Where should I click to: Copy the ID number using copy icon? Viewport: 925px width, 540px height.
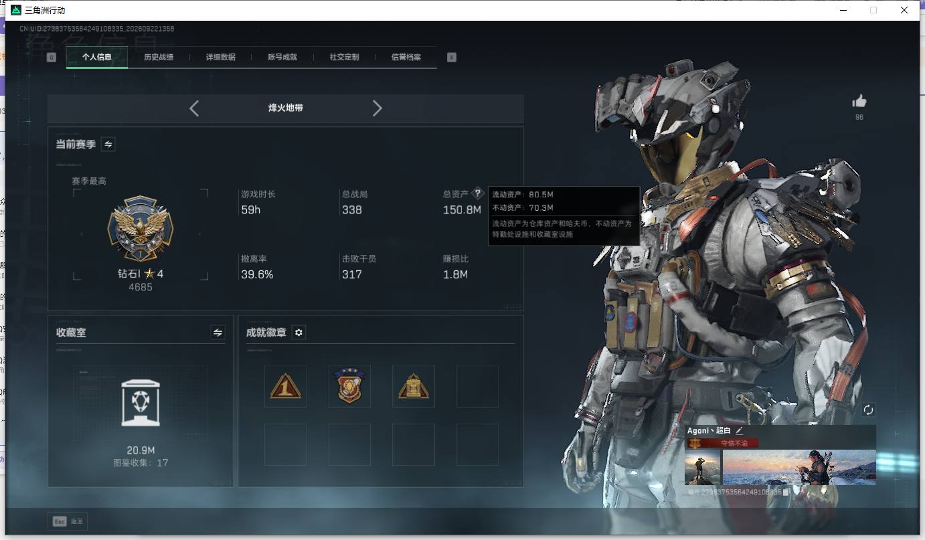[x=786, y=492]
